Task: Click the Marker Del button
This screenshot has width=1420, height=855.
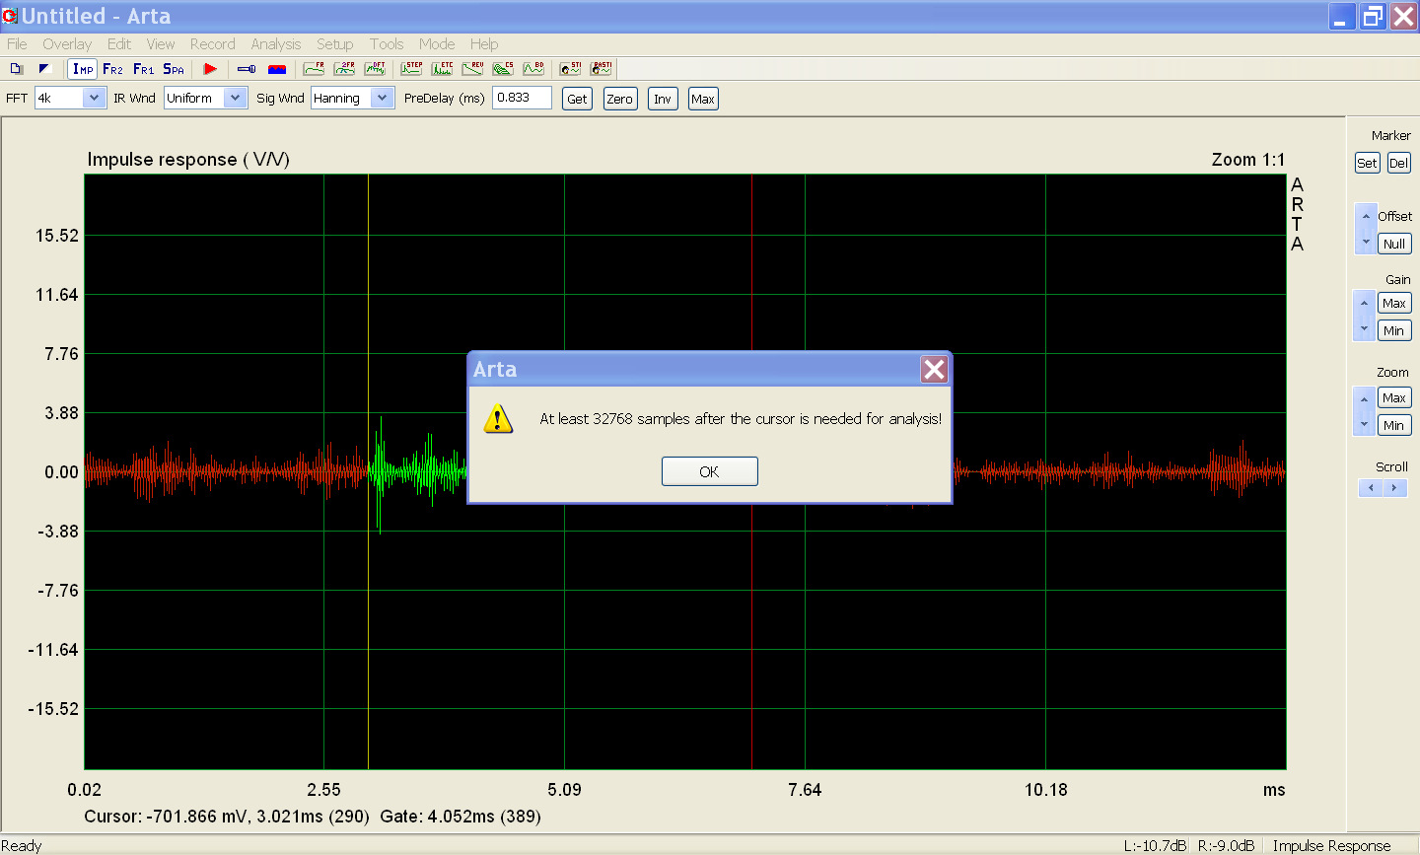Action: [1399, 163]
